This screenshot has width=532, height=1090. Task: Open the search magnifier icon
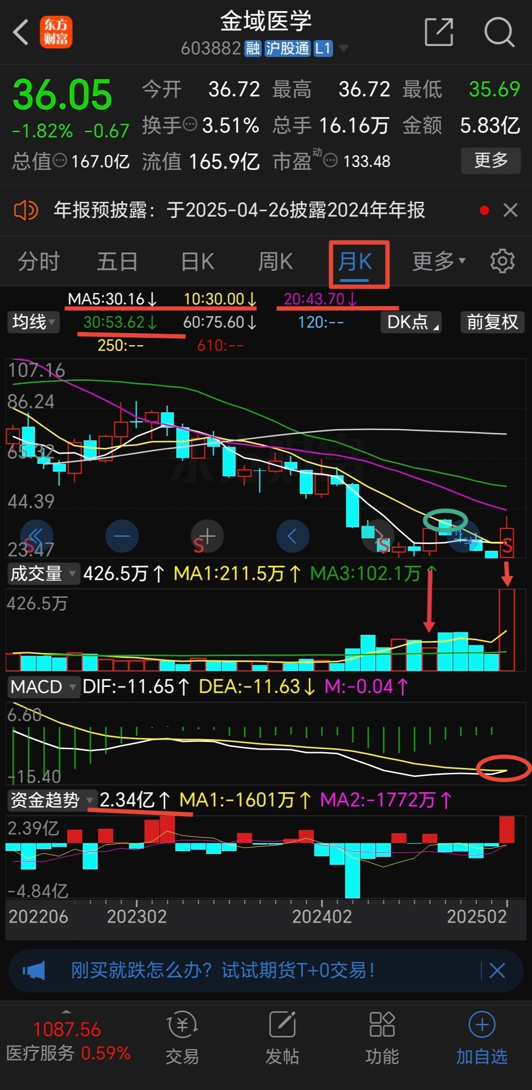coord(499,32)
